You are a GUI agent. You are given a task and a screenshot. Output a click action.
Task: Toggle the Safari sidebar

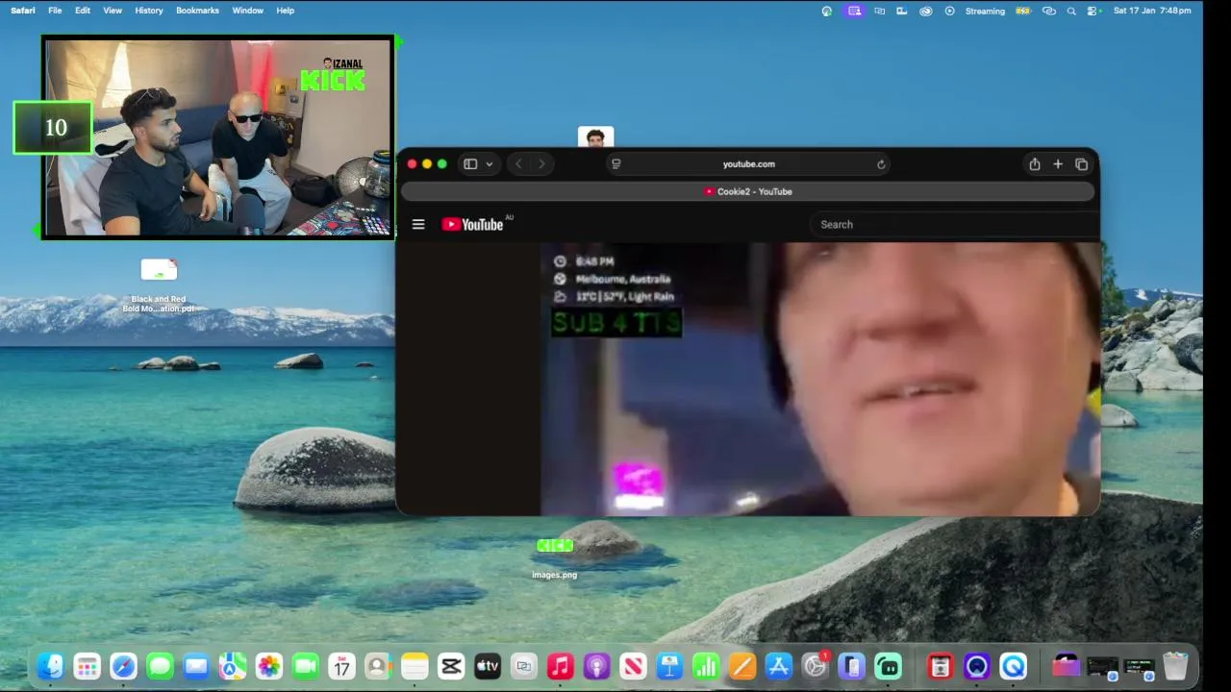click(x=470, y=164)
